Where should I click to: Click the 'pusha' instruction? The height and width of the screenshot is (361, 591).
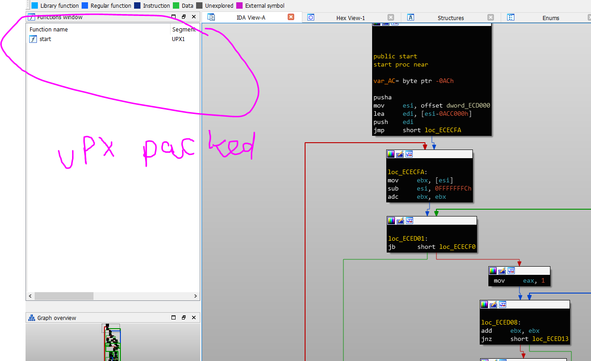383,98
